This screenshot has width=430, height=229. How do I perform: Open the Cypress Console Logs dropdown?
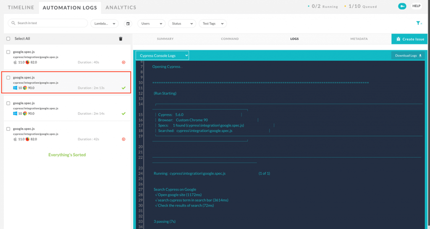point(162,55)
